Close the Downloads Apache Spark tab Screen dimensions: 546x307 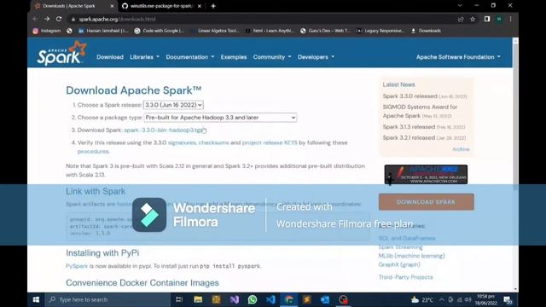tap(112, 6)
